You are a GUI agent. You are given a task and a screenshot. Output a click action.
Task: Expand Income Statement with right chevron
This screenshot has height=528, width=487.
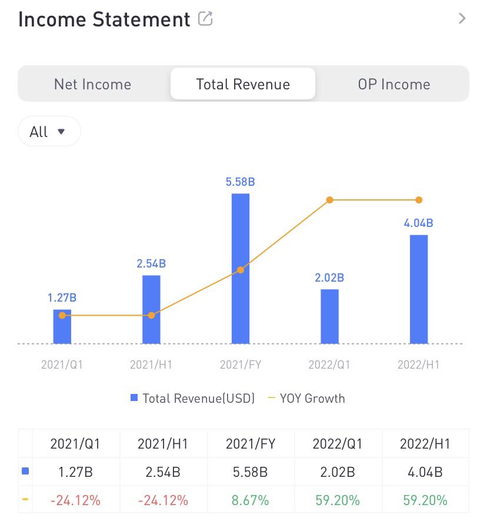pyautogui.click(x=462, y=19)
